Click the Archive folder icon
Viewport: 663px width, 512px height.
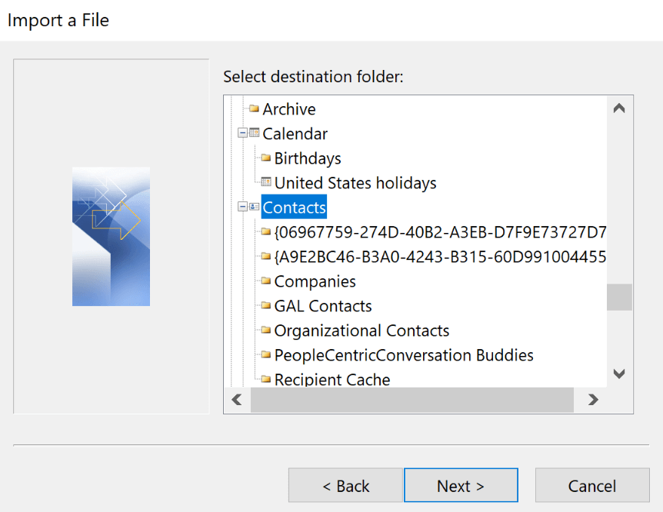[254, 109]
